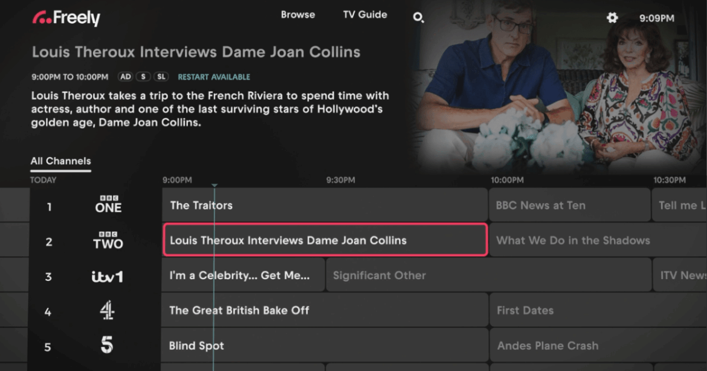This screenshot has height=371, width=707.
Task: Click the RESTART AVAILABLE link
Action: (x=213, y=77)
